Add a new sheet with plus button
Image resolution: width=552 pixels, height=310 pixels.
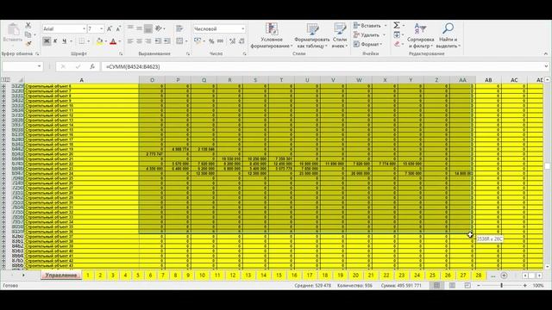pyautogui.click(x=504, y=276)
